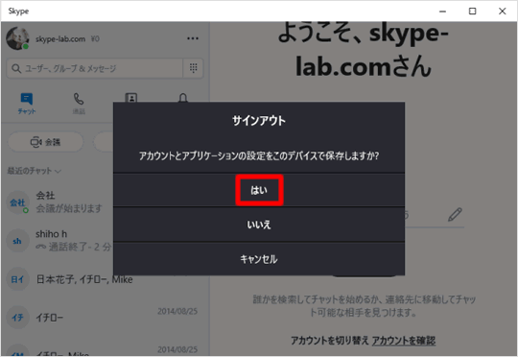518x357 pixels.
Task: Click the search field for users and groups
Action: coord(96,68)
